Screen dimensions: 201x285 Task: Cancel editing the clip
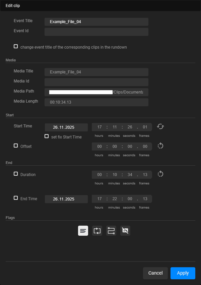[155, 273]
